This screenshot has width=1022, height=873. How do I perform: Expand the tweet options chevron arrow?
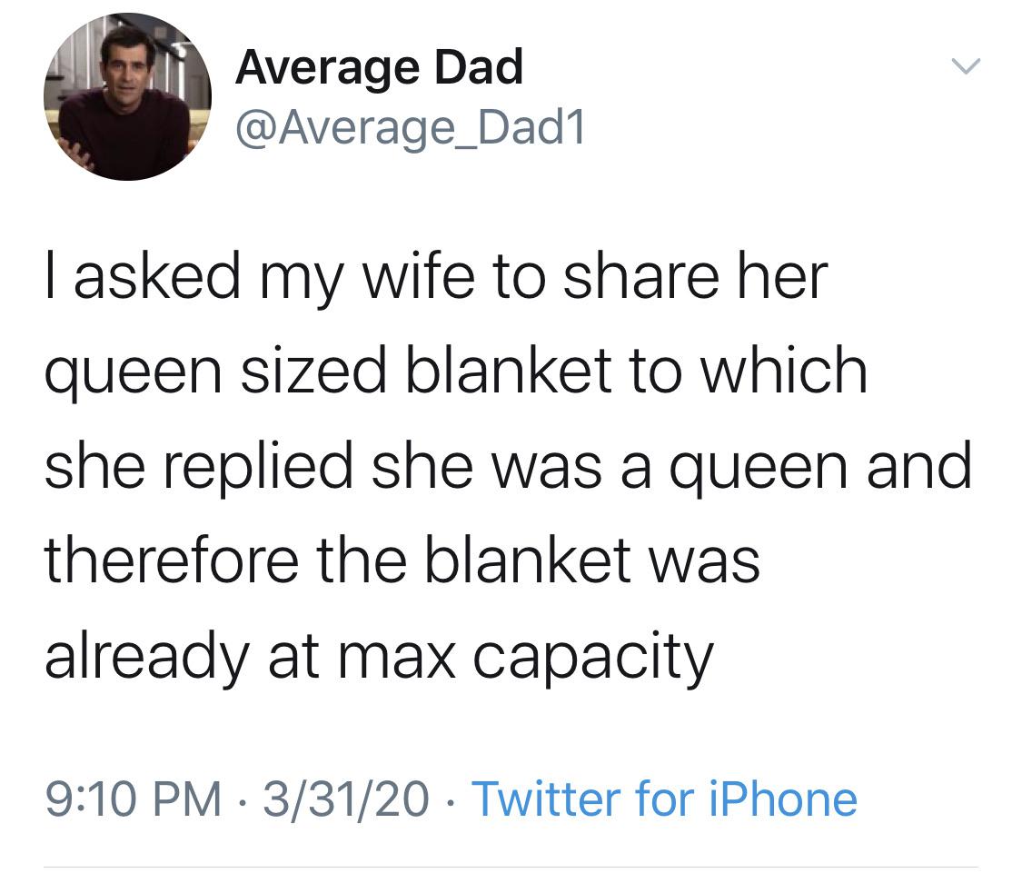click(965, 66)
